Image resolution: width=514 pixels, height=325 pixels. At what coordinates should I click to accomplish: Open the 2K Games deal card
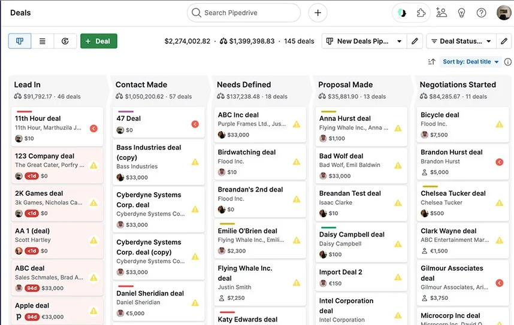click(57, 202)
